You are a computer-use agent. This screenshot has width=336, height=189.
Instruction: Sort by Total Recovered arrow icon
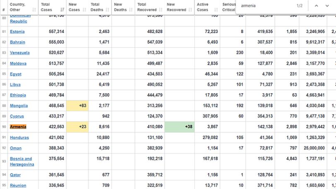coord(161,10)
